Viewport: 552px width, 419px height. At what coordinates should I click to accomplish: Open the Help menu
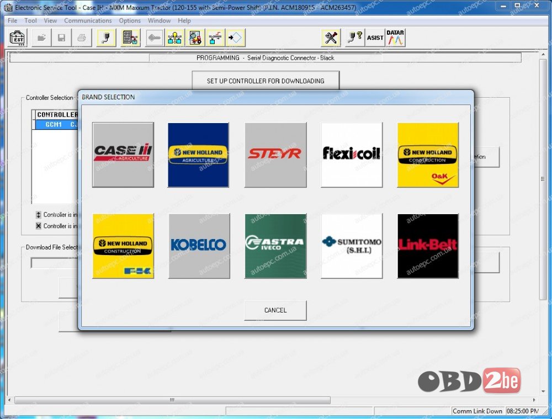[x=184, y=20]
